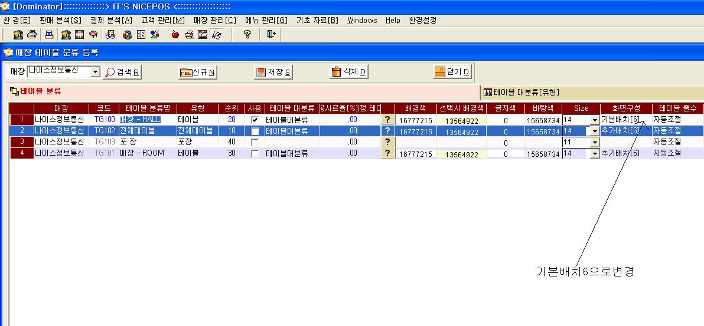Open the 매장 관리[C] menu
This screenshot has width=704, height=326.
click(x=214, y=21)
